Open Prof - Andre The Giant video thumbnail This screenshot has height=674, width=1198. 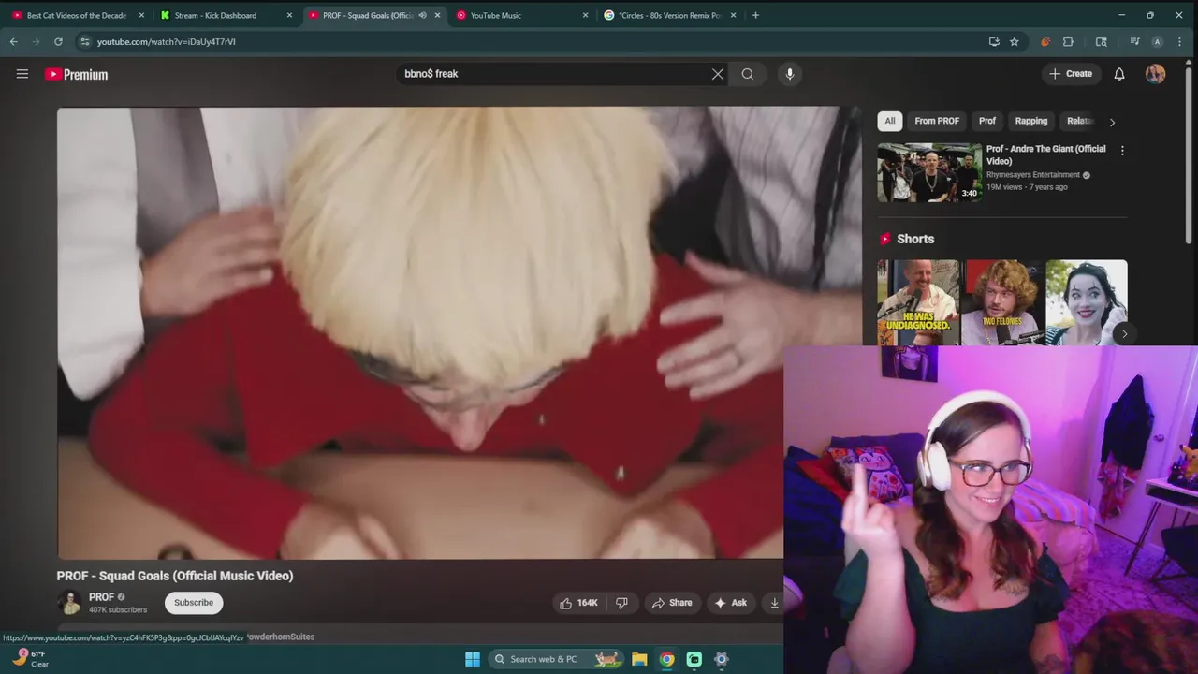(929, 172)
